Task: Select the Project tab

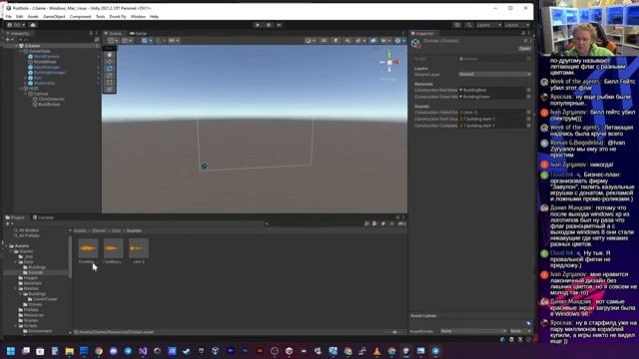Action: [15, 217]
